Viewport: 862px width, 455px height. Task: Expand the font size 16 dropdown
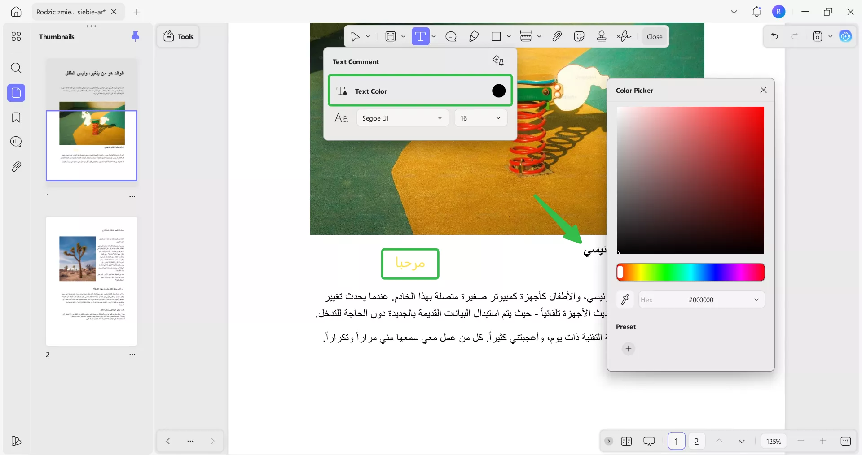coord(480,118)
